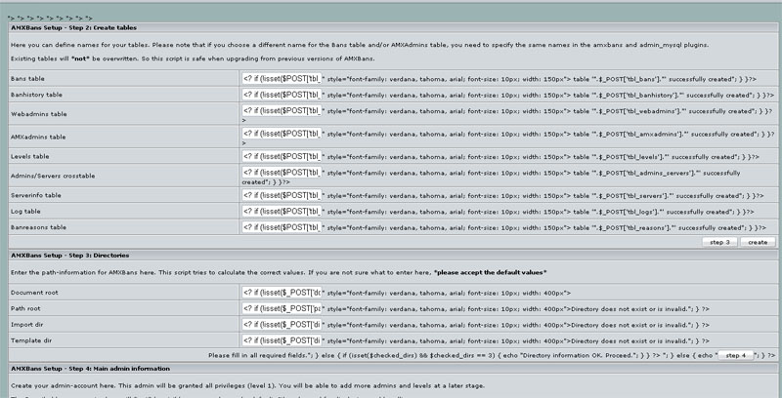Click the 'please accept the default values' text
782x398 pixels.
tap(491, 272)
